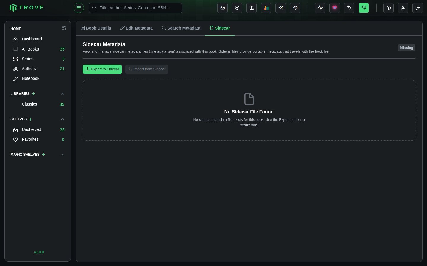This screenshot has height=266, width=427.
Task: Click the Missing status badge
Action: click(406, 48)
